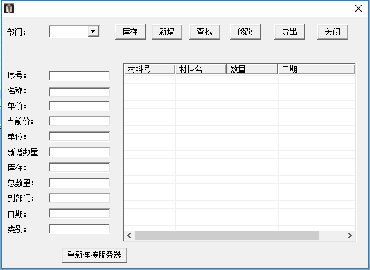This screenshot has height=270, width=370.
Task: Click the table's right scroll arrow
Action: pyautogui.click(x=350, y=235)
